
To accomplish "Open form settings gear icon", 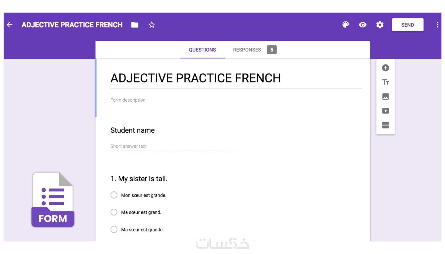I will [x=380, y=25].
